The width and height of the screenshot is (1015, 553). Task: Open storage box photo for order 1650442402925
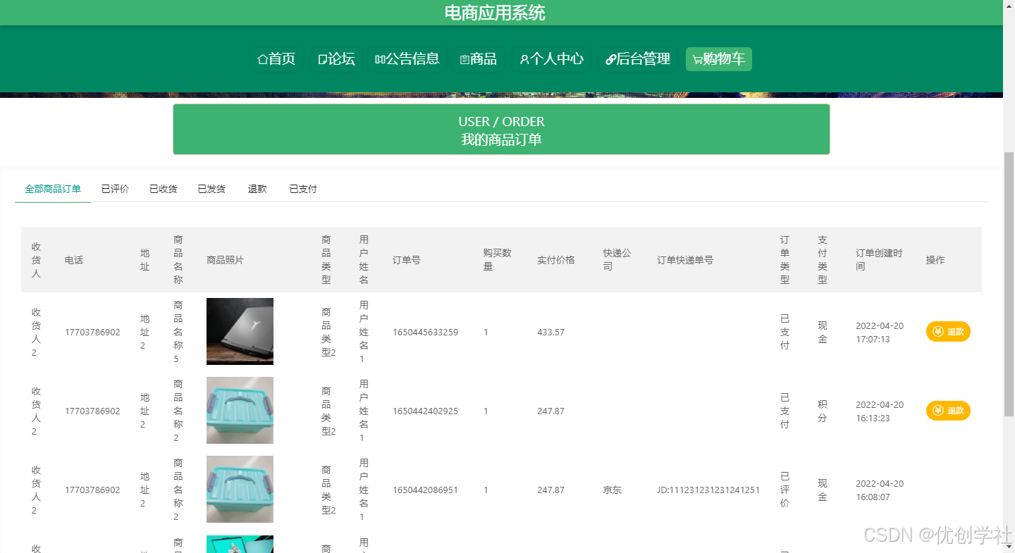pyautogui.click(x=240, y=410)
